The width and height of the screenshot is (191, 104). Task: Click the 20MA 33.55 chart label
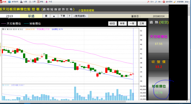click(30, 29)
